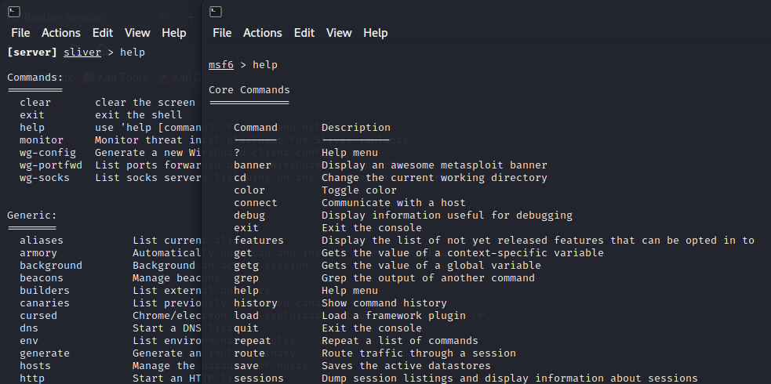
Task: Click the 'sessions' command in msf6
Action: point(259,378)
